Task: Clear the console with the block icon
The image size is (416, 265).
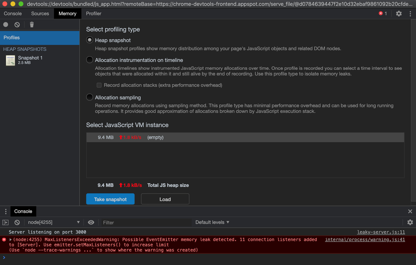Action: 17,222
